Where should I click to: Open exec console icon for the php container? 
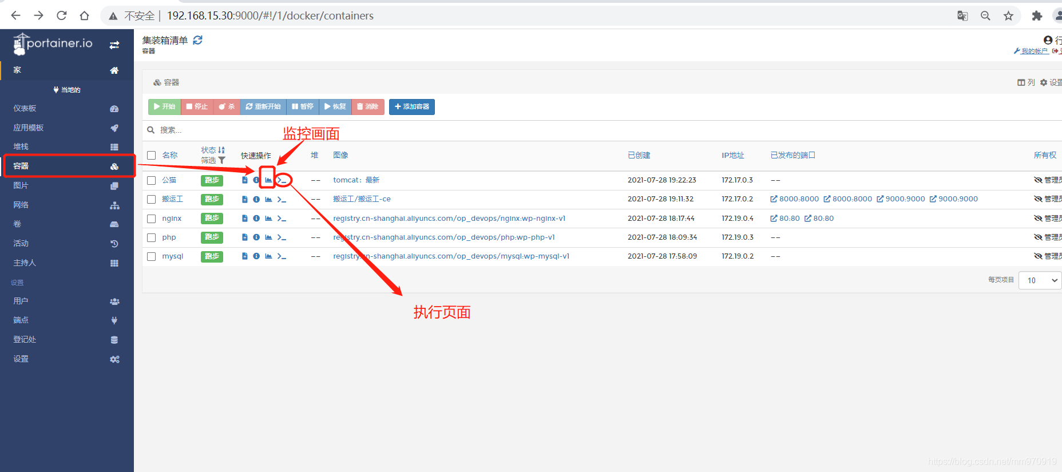(x=282, y=237)
